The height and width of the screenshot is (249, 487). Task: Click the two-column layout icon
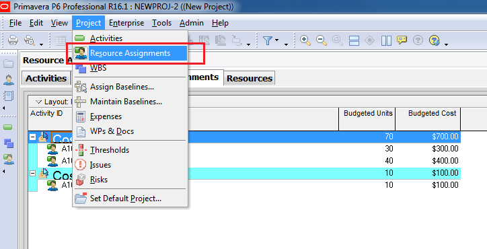click(386, 40)
